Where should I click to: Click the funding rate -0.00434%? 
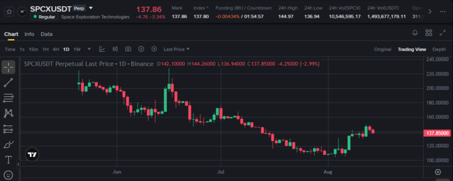[227, 16]
